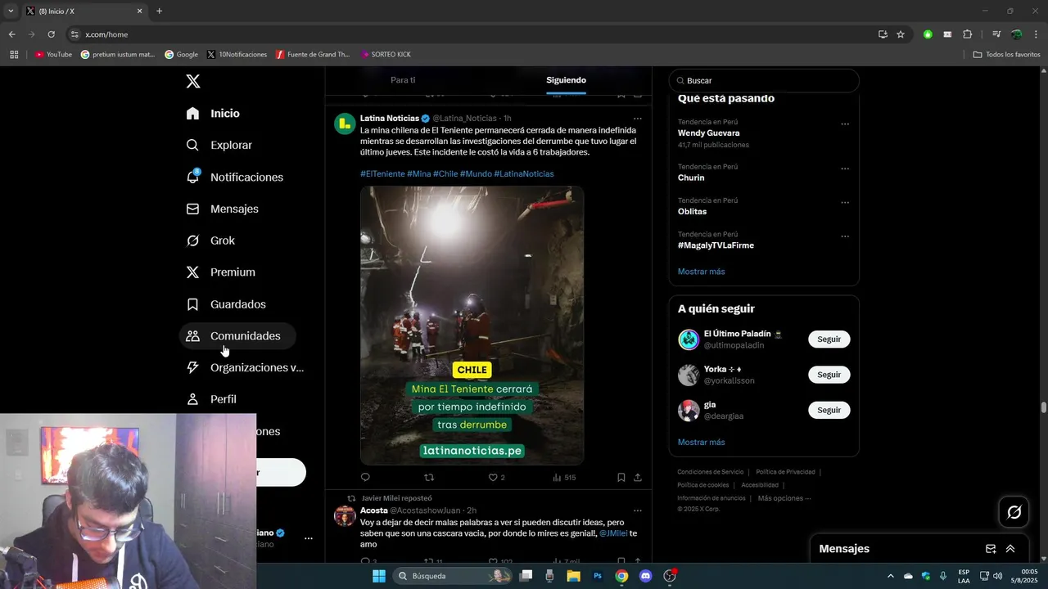1048x589 pixels.
Task: Open more options for Latina Noticias post
Action: [x=638, y=119]
